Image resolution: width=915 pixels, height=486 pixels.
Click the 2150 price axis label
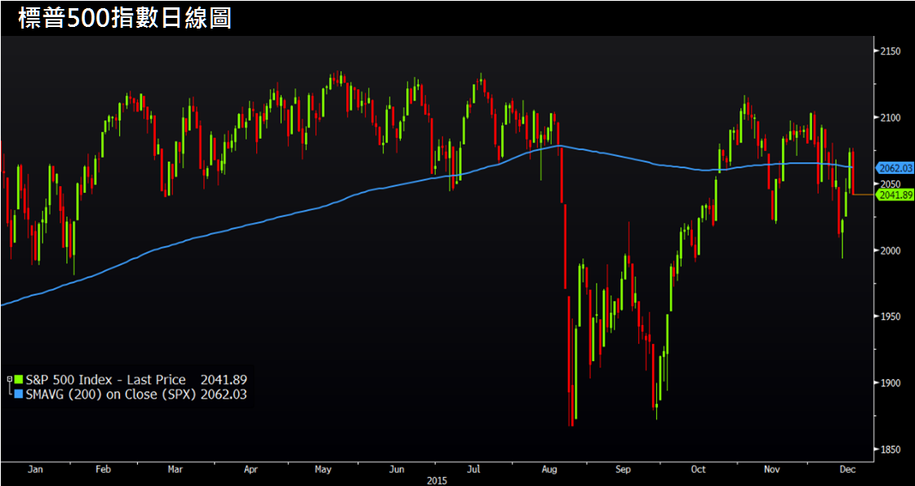(x=890, y=51)
